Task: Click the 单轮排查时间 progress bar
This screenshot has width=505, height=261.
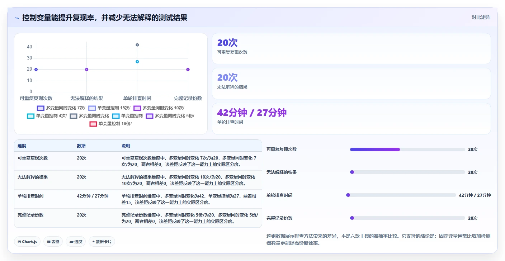Action: (x=401, y=195)
